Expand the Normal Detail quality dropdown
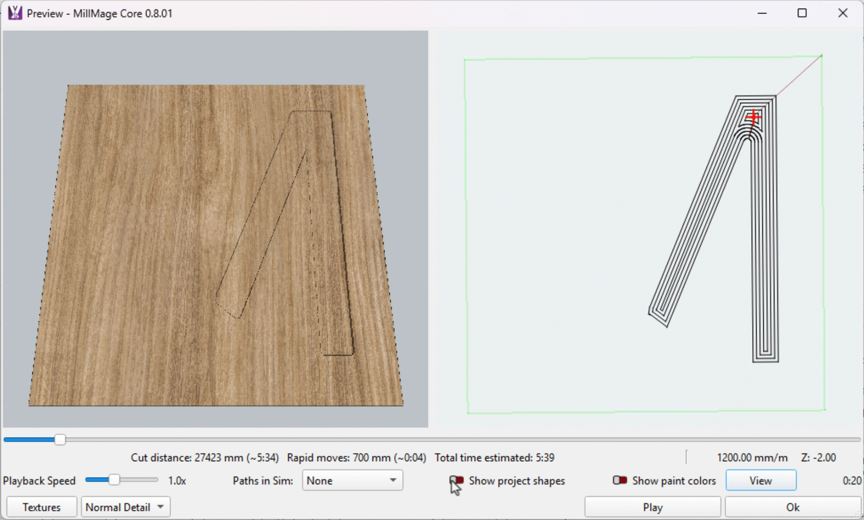The image size is (864, 520). pyautogui.click(x=125, y=507)
